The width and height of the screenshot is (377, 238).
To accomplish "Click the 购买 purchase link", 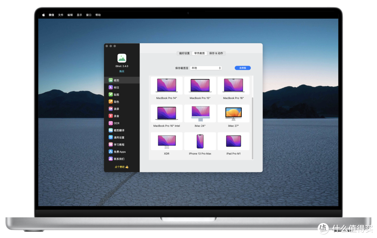I will click(x=122, y=72).
